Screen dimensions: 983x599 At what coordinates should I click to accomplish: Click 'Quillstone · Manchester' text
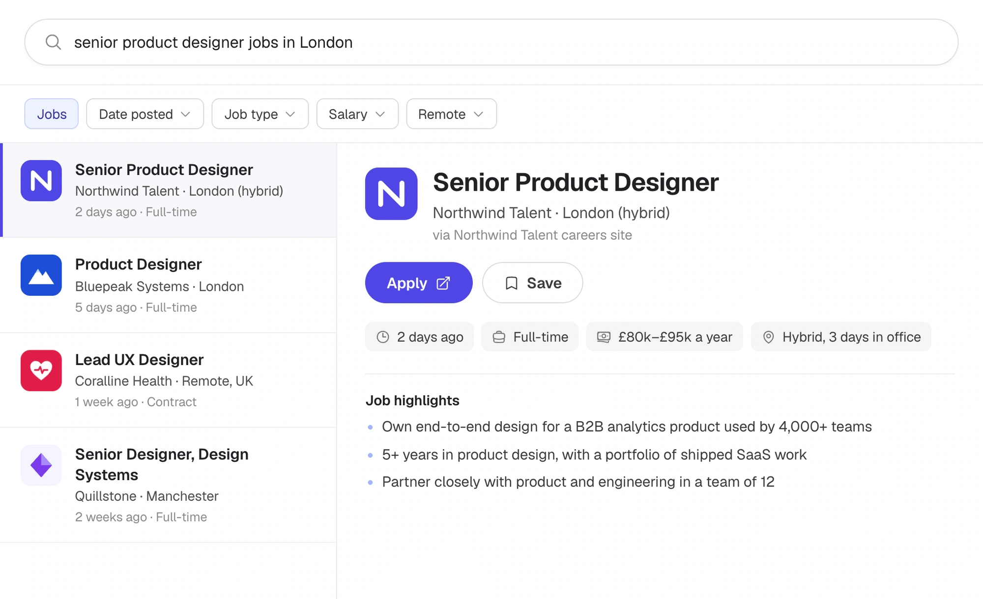pos(146,496)
